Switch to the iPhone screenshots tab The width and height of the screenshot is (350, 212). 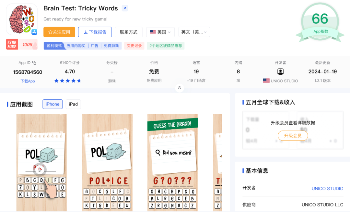click(52, 104)
